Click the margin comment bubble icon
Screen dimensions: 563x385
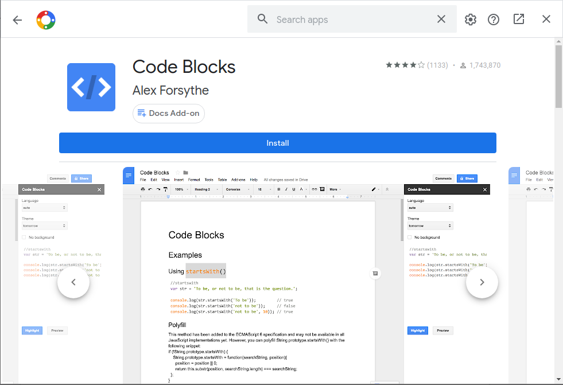(375, 274)
